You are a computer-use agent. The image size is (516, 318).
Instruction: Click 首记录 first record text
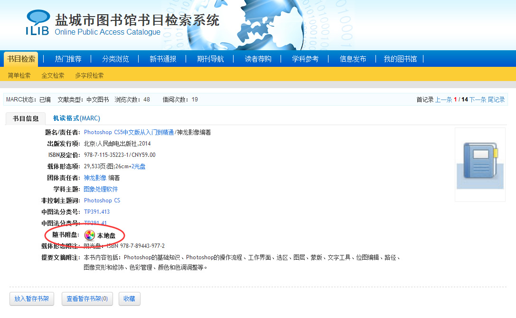coord(425,100)
